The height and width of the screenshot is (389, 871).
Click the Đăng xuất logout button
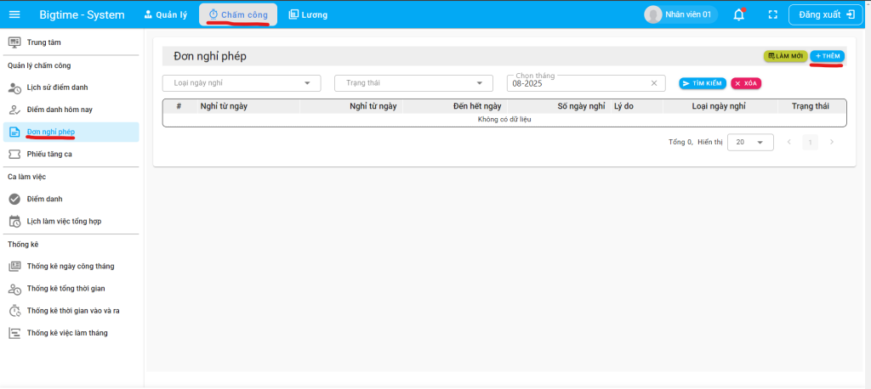coord(826,14)
